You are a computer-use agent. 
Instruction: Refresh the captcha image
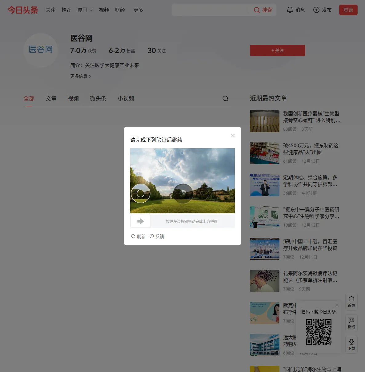(138, 236)
